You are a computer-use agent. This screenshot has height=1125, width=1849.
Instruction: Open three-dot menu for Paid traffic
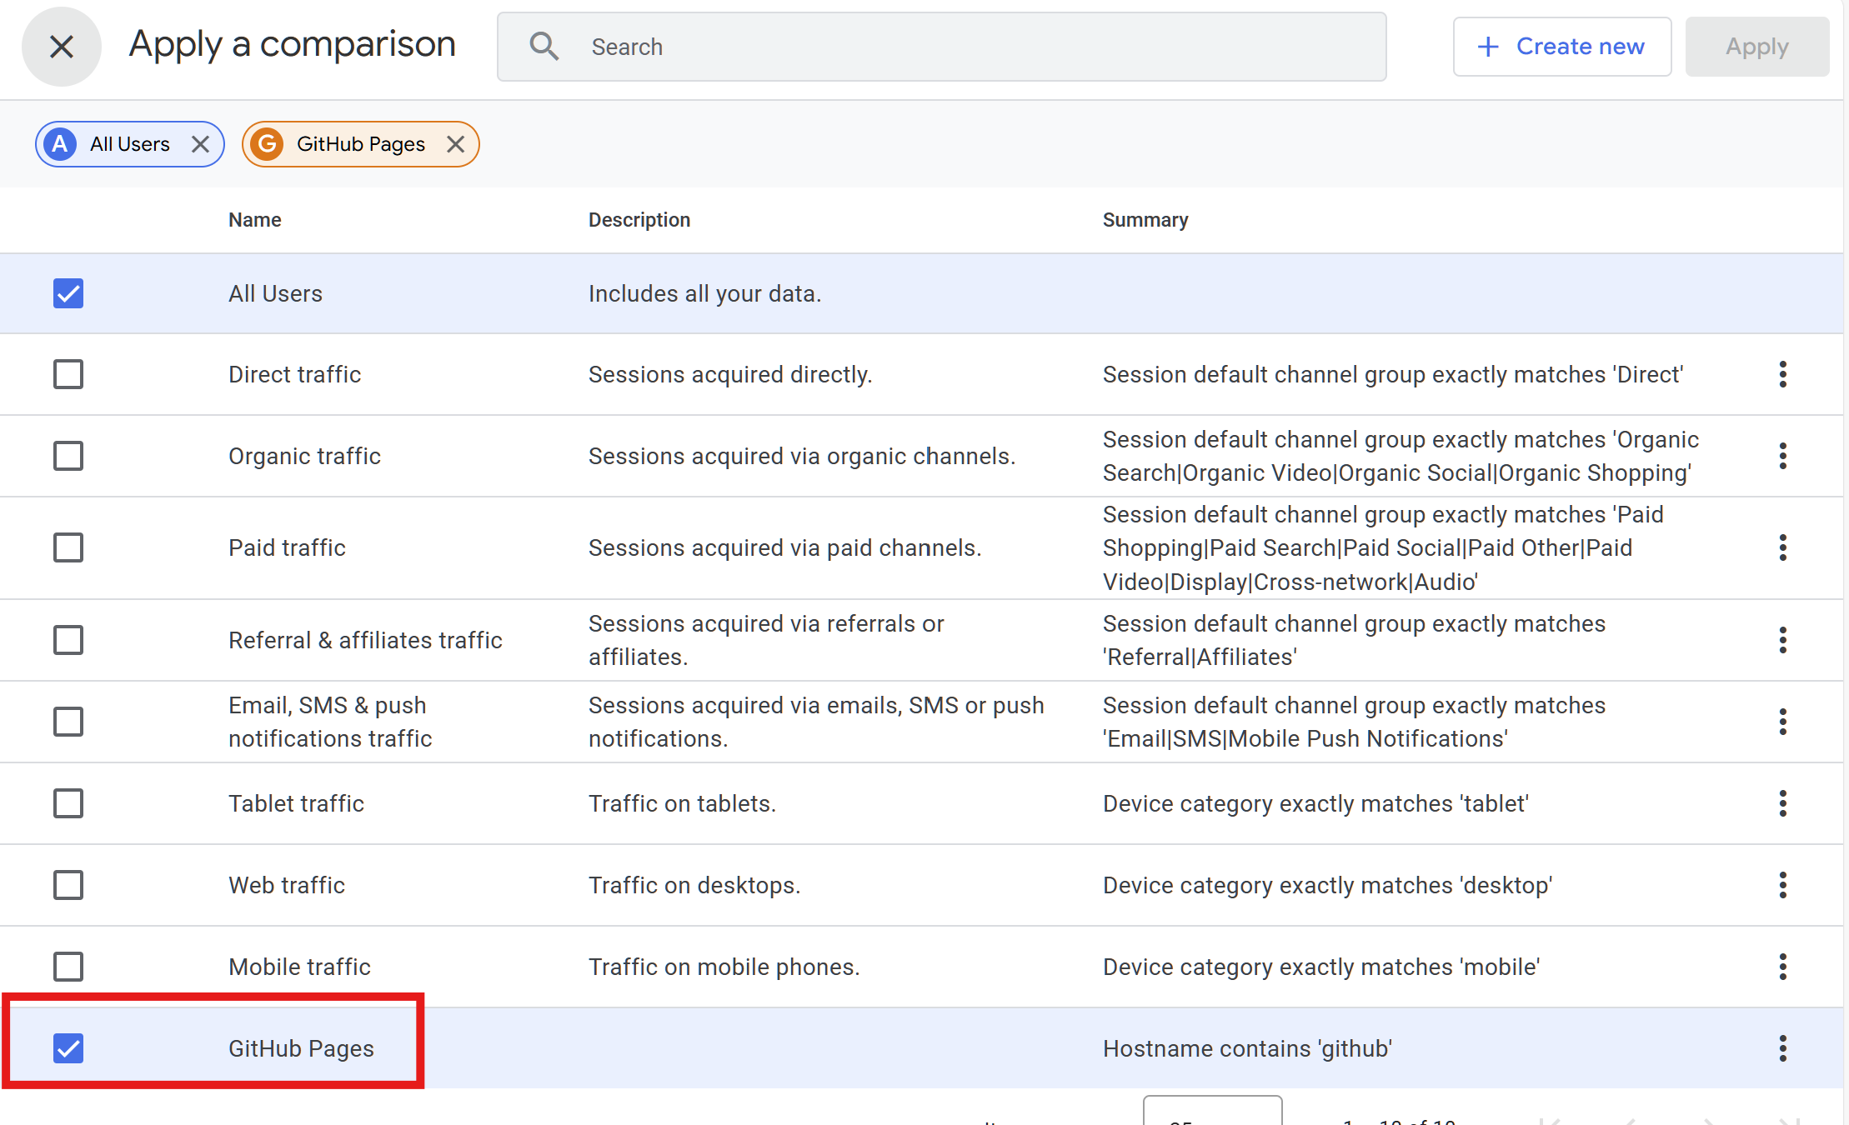click(1782, 547)
